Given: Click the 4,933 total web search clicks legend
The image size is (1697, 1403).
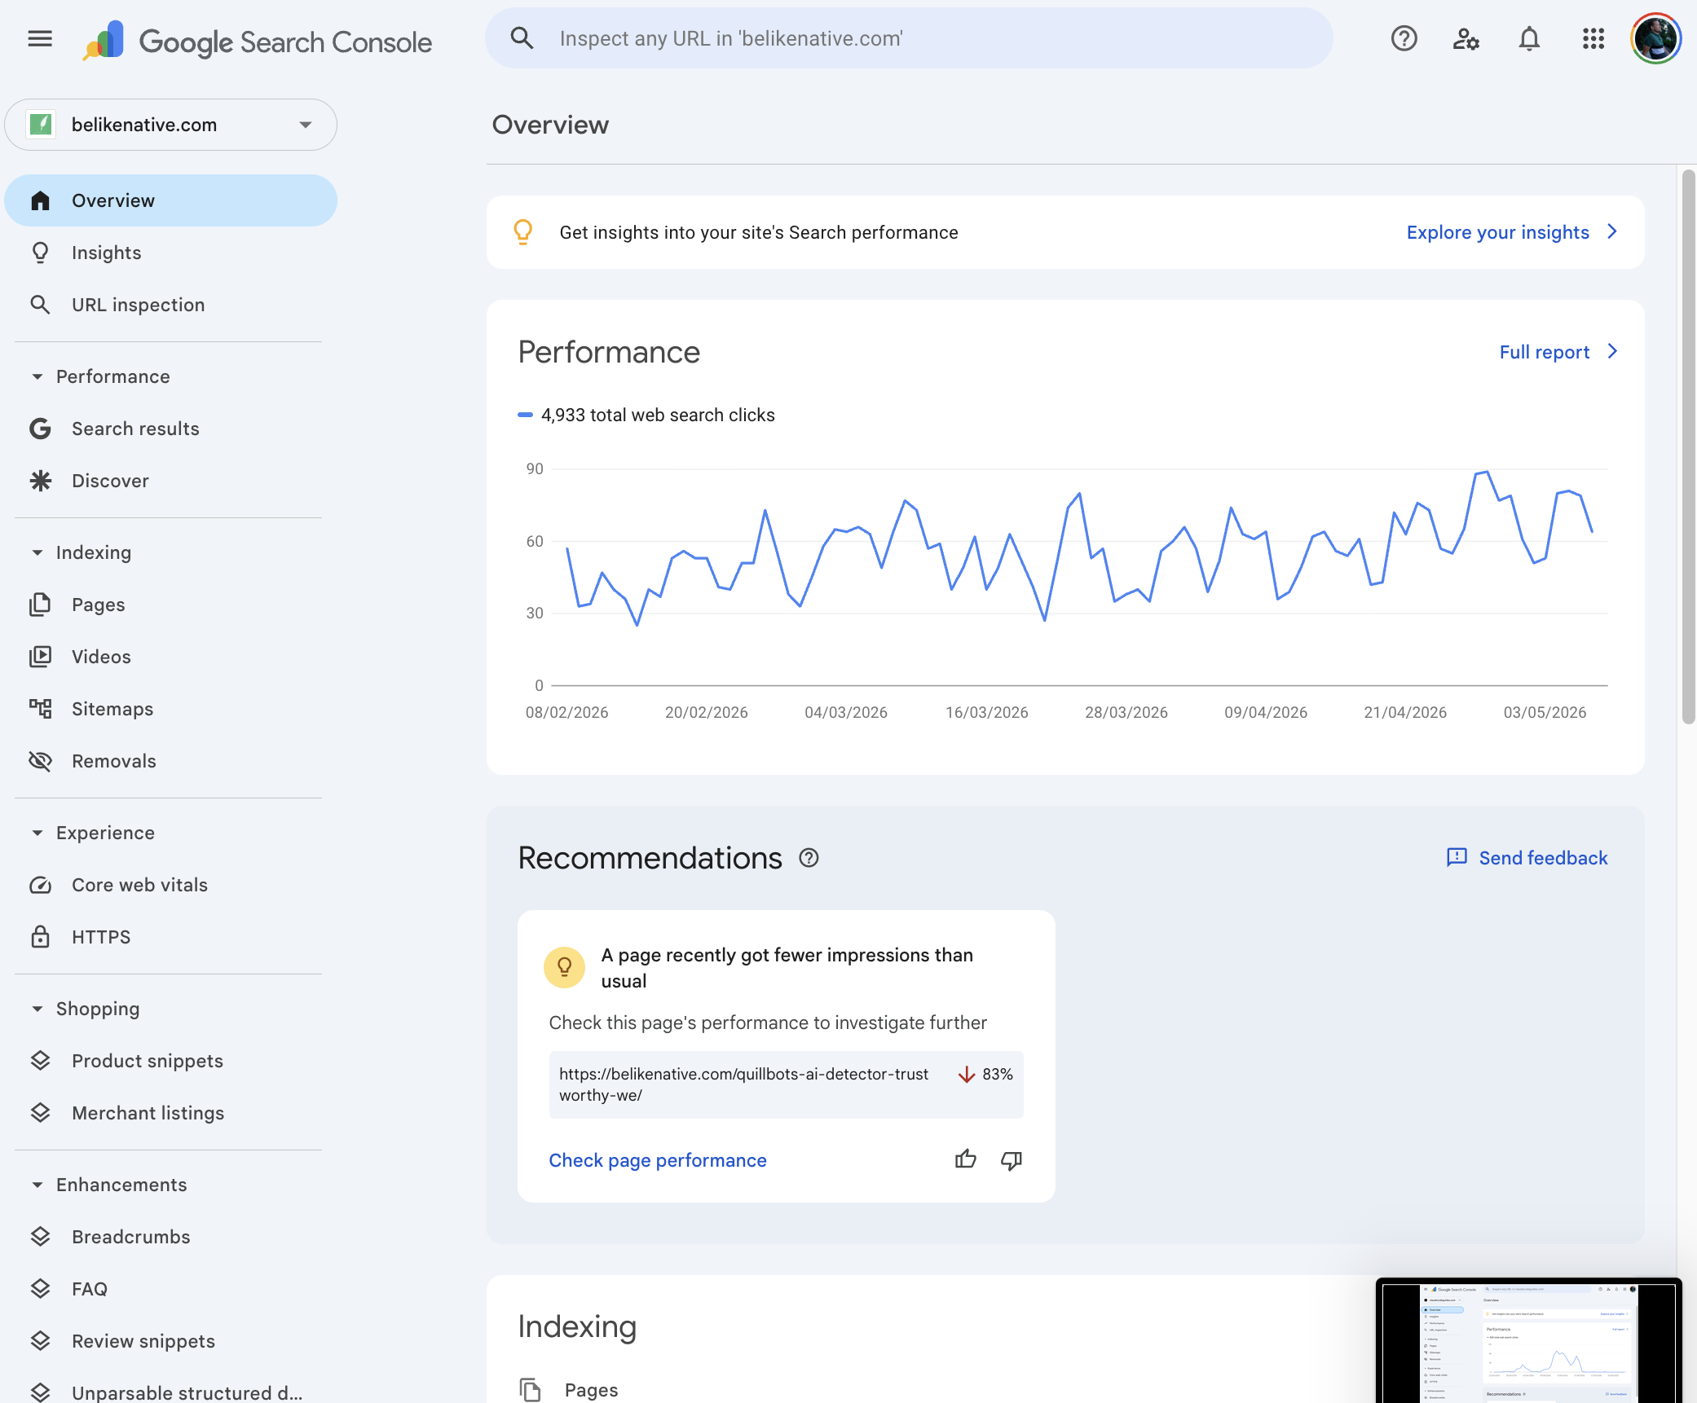Looking at the screenshot, I should (646, 415).
